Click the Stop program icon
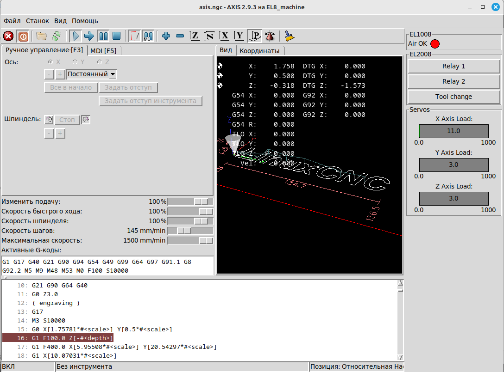Image resolution: width=504 pixels, height=372 pixels. 117,36
